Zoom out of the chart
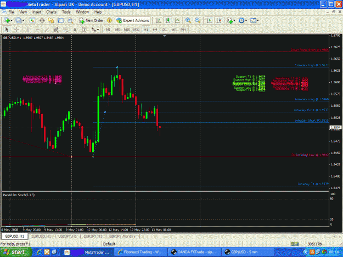343x257 pixels. [x=198, y=20]
